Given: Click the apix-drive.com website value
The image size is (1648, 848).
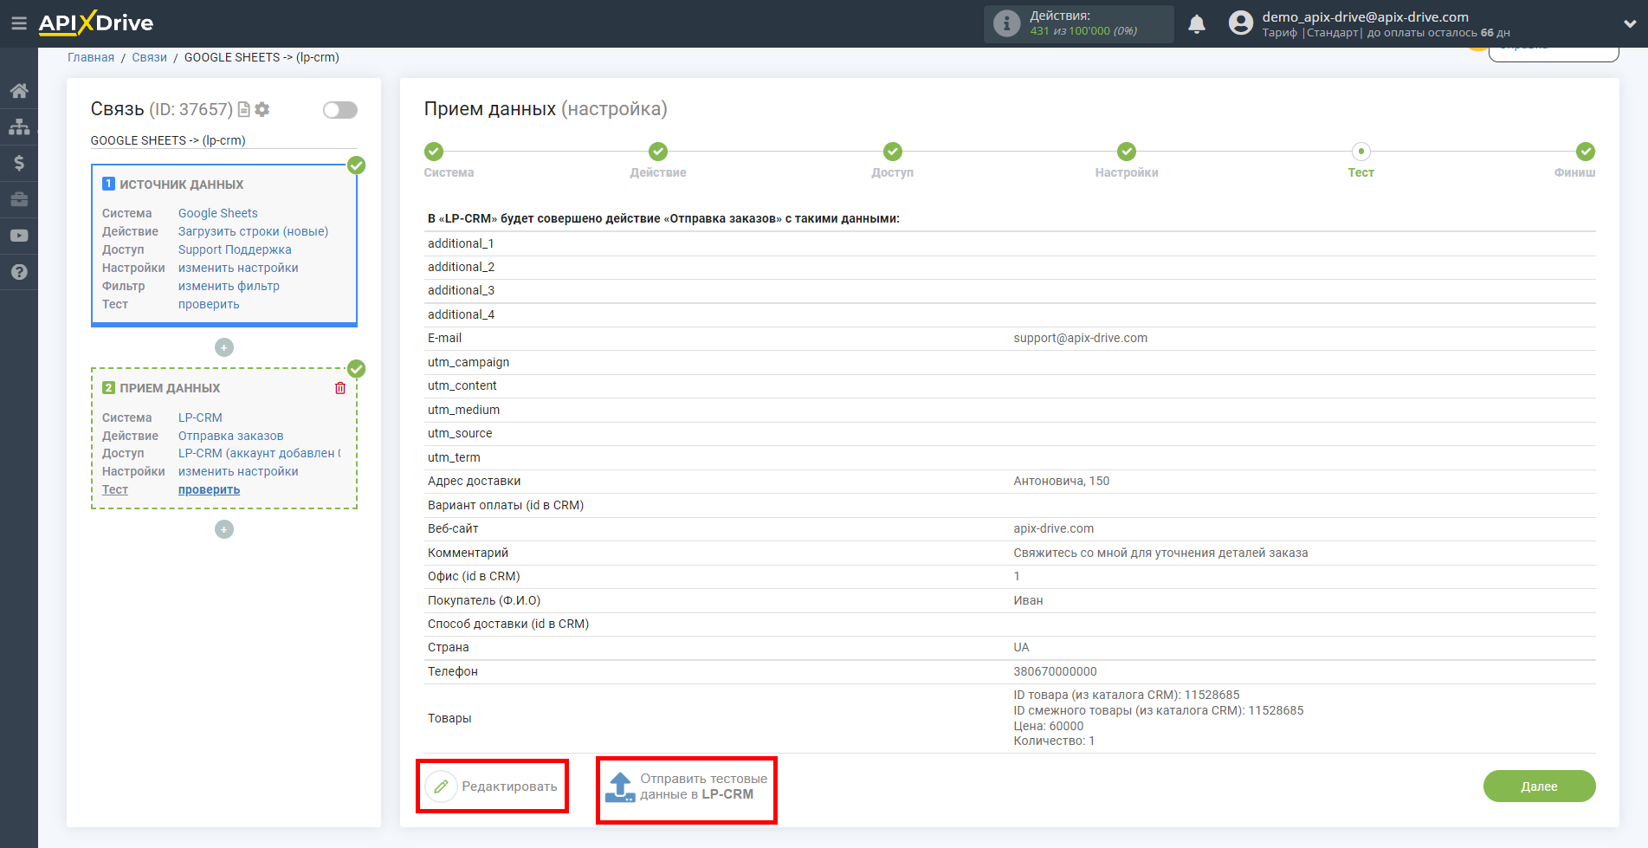Looking at the screenshot, I should (x=1053, y=528).
